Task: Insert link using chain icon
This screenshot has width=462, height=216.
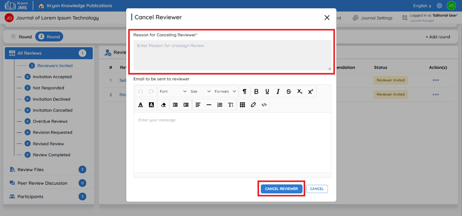Action: point(253,105)
